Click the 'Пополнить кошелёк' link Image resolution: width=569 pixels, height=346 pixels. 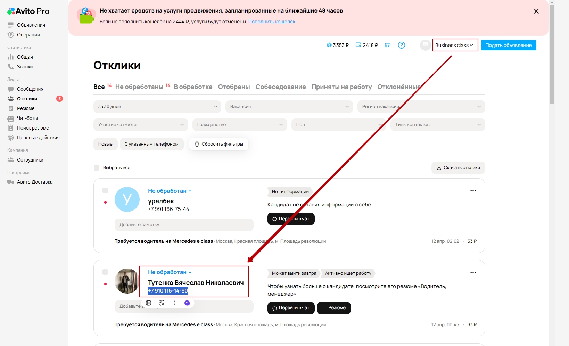[272, 22]
